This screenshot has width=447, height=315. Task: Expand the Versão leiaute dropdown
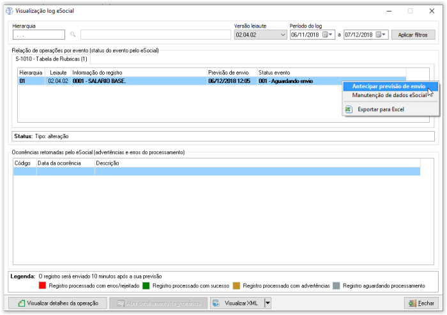pyautogui.click(x=283, y=35)
